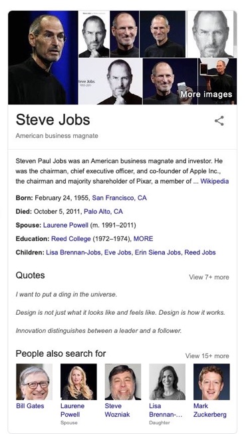Click Laurene Powell in the Spouse row
The width and height of the screenshot is (250, 434).
pyautogui.click(x=66, y=225)
